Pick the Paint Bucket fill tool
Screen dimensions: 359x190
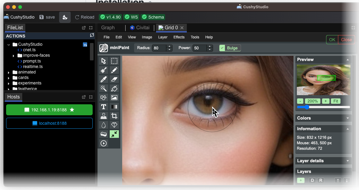pyautogui.click(x=114, y=88)
